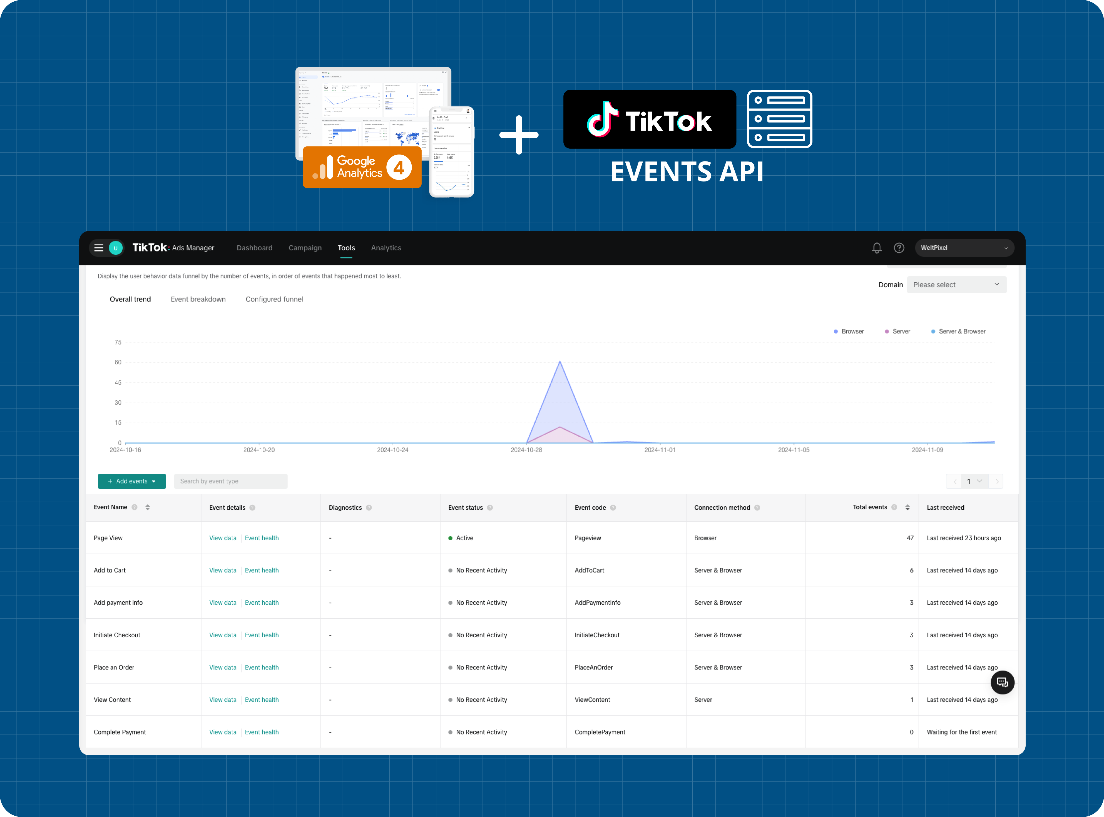Sort the table by Total events
This screenshot has height=817, width=1104.
pos(907,507)
